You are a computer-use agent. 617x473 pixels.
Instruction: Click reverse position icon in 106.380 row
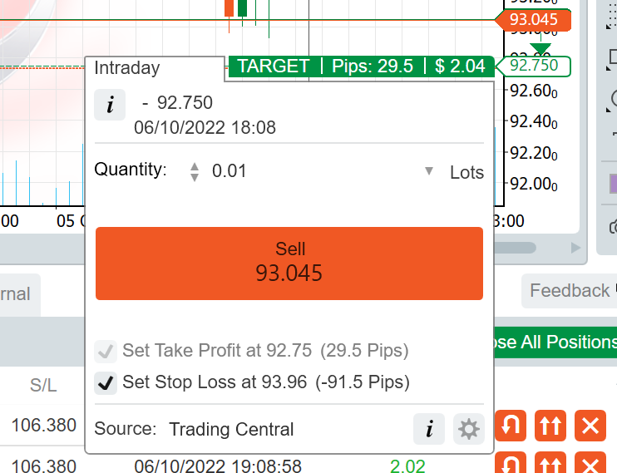511,426
